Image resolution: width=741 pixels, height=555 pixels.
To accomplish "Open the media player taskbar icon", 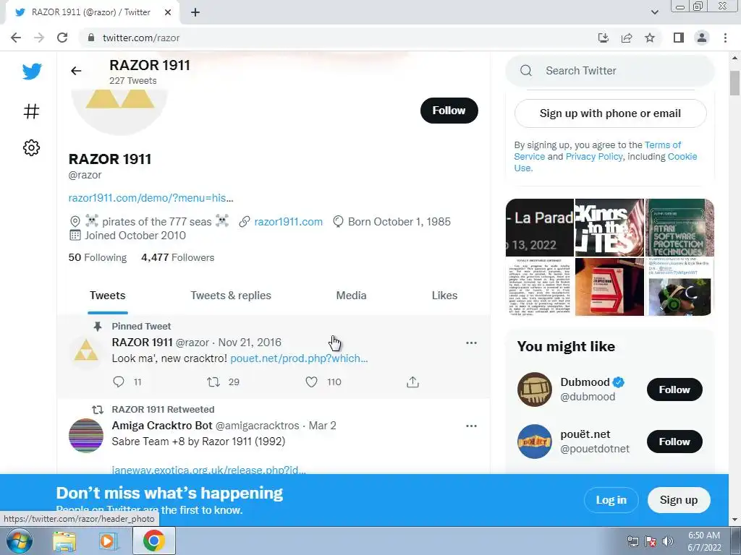I will [x=109, y=541].
